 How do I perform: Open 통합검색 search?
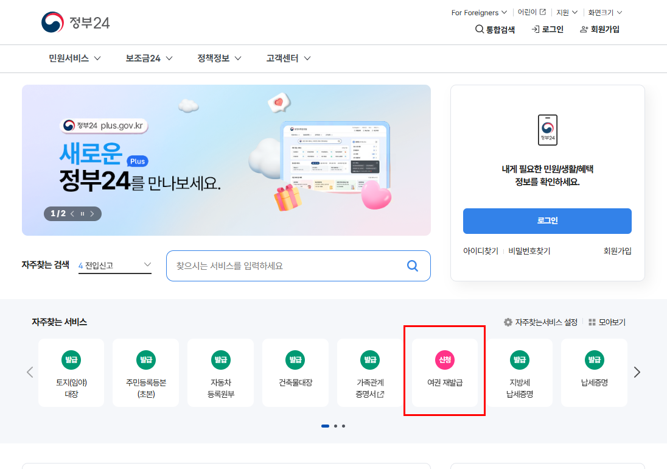[x=495, y=29]
